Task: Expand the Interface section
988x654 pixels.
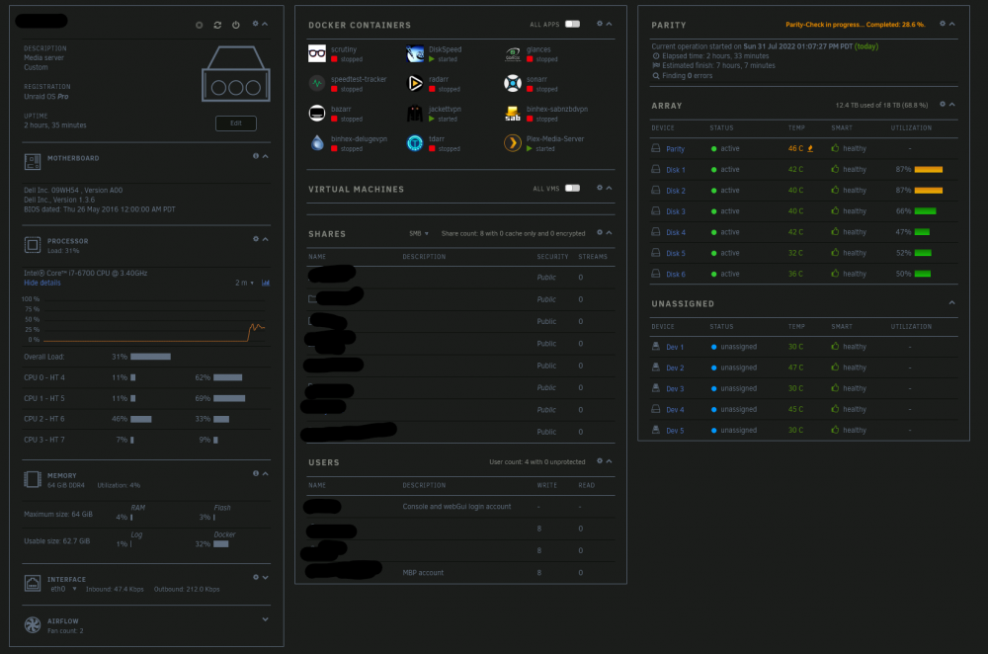Action: (x=265, y=577)
